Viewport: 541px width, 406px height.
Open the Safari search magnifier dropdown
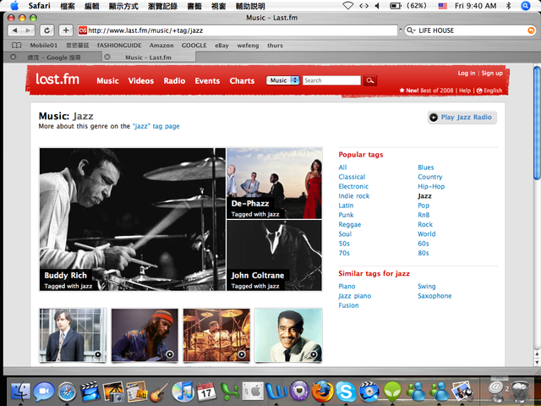[411, 30]
